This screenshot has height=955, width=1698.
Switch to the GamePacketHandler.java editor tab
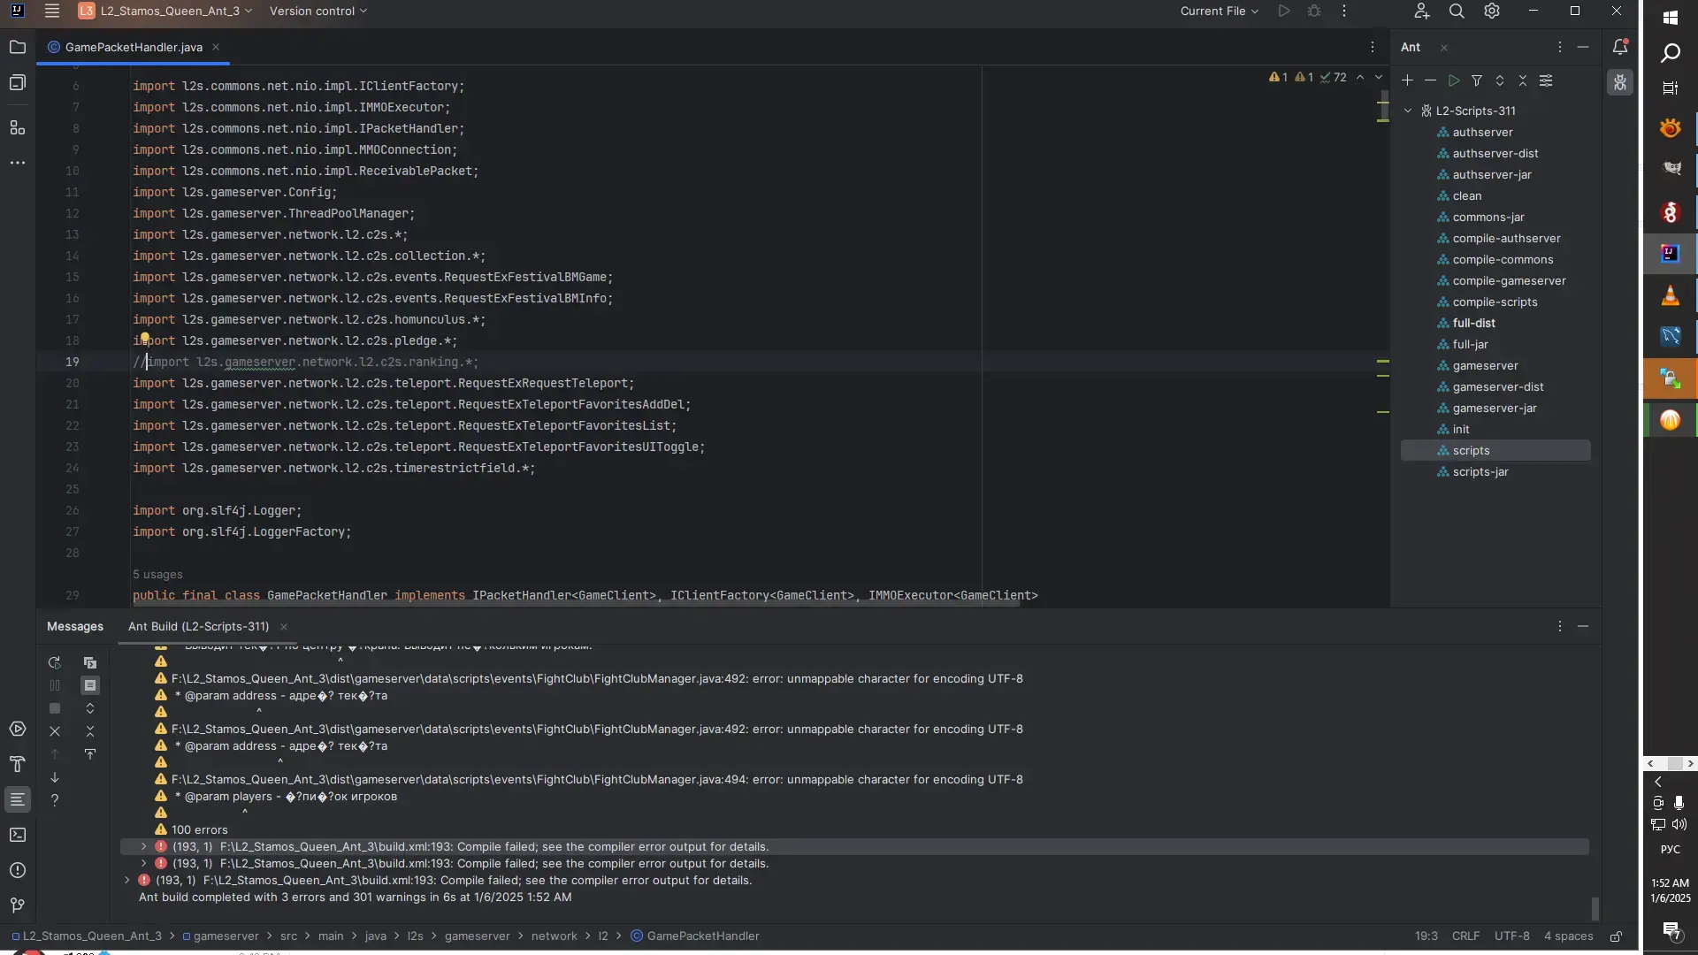point(134,47)
